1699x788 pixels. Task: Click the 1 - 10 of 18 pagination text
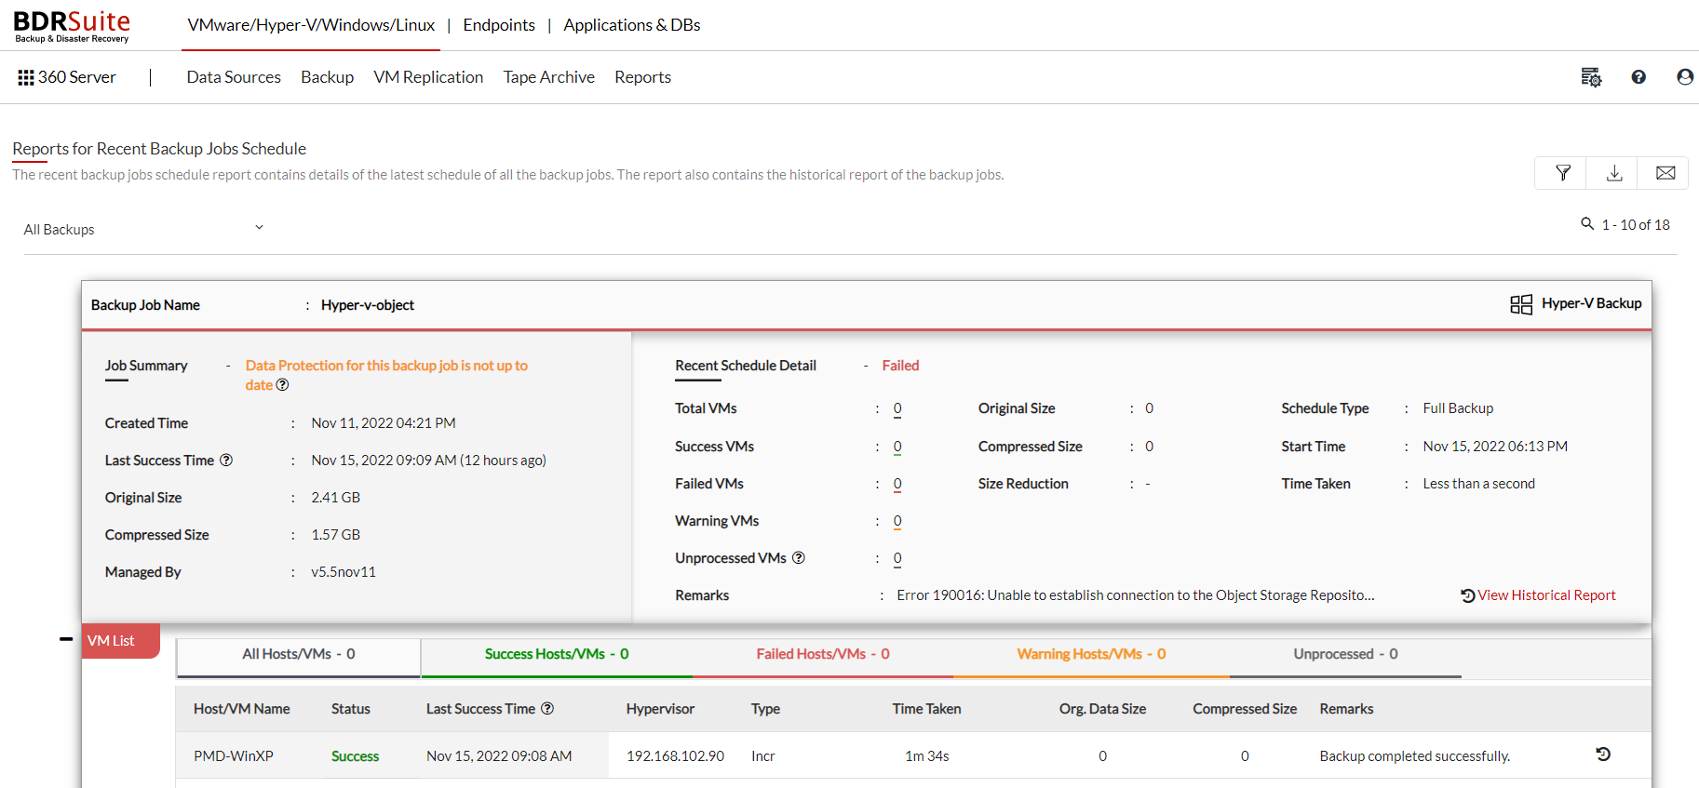pos(1636,224)
